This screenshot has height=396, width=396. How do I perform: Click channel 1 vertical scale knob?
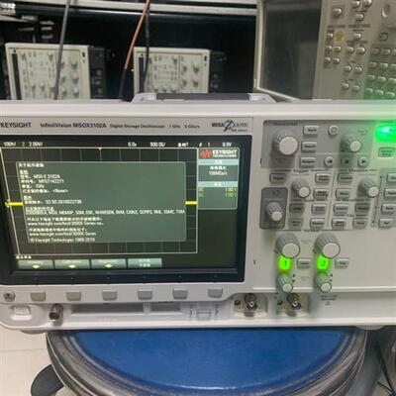(x=288, y=247)
